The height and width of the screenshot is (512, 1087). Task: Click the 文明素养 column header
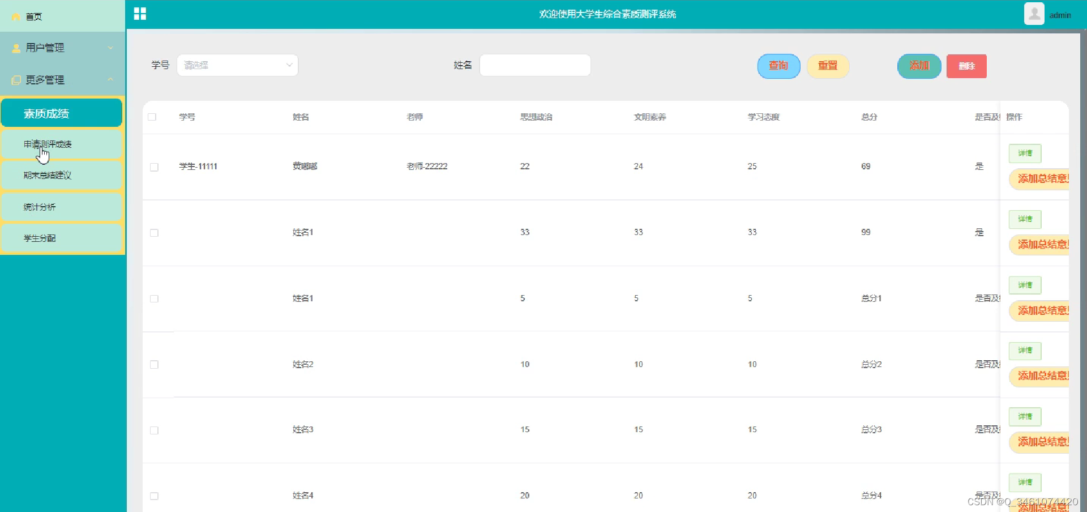[650, 117]
